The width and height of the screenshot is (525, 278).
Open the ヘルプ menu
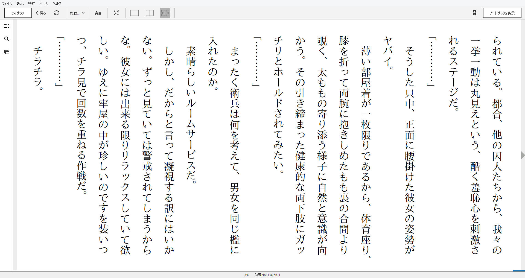point(57,3)
